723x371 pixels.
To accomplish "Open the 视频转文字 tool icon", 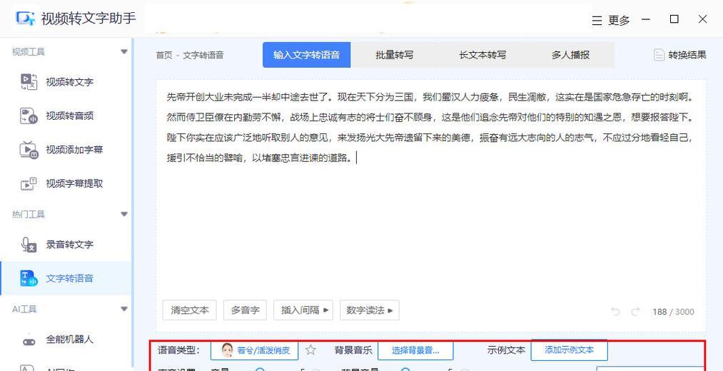I will 29,82.
